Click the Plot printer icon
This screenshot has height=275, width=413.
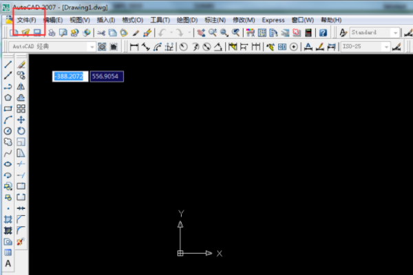pos(52,32)
